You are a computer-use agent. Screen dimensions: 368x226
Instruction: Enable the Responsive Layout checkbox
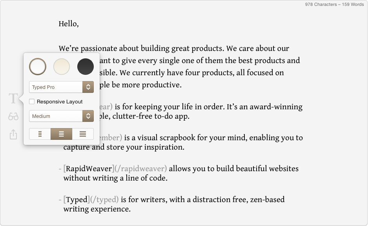[32, 102]
